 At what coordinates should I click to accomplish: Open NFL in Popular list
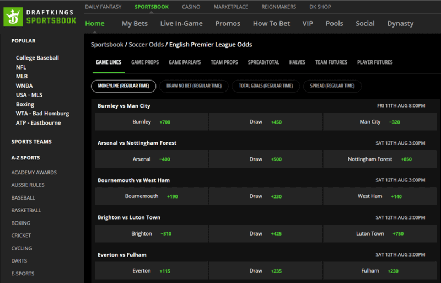coord(21,67)
